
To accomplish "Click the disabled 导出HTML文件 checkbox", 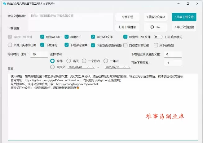I will [10, 37].
